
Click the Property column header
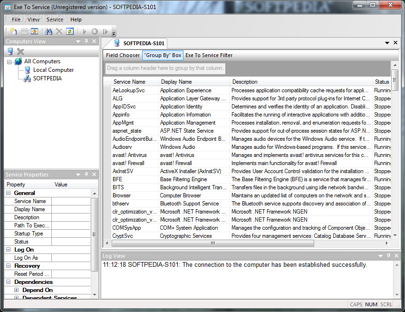pos(28,185)
